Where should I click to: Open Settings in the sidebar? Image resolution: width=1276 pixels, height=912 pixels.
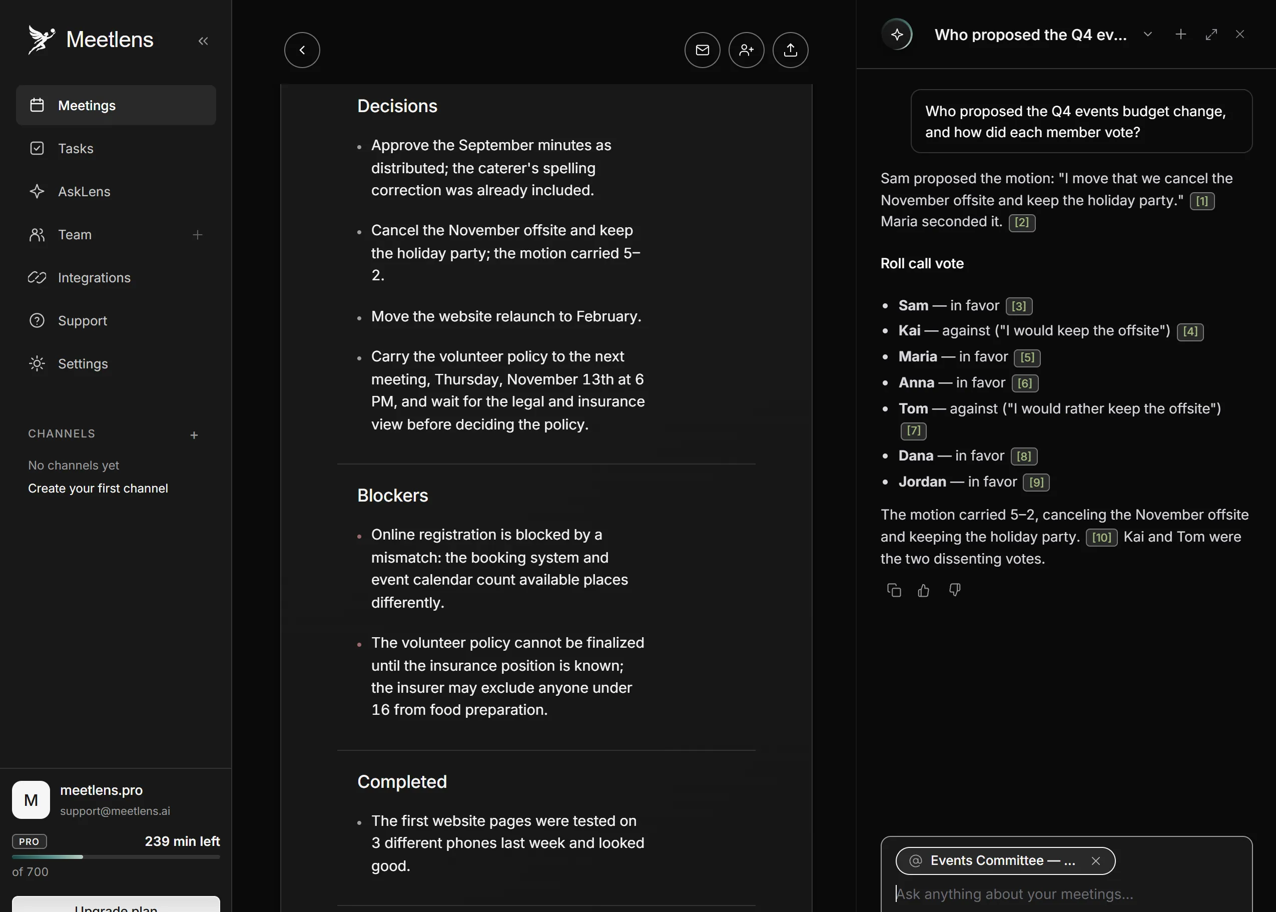pyautogui.click(x=116, y=364)
